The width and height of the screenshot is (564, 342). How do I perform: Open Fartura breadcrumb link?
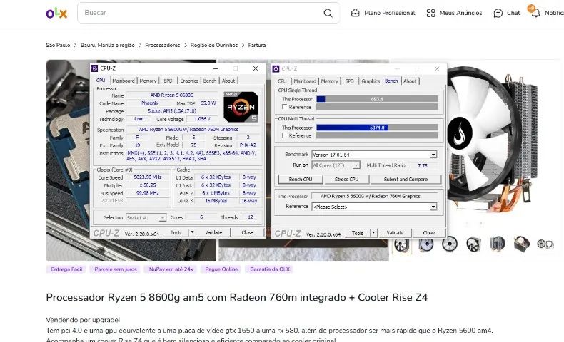coord(257,45)
